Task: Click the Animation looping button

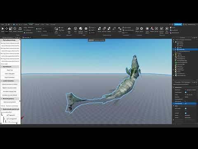Action: point(9,91)
